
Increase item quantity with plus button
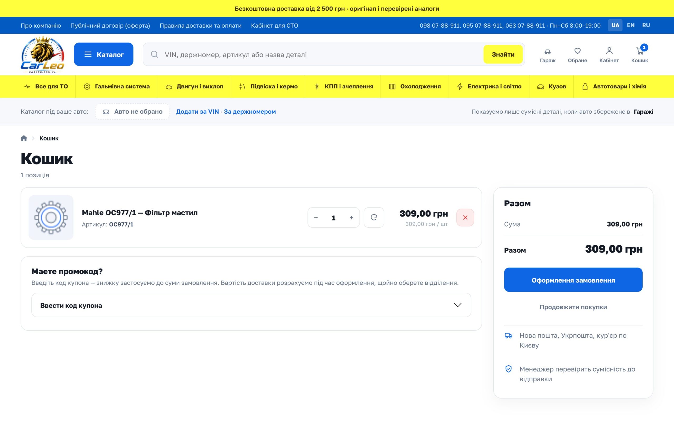tap(351, 217)
